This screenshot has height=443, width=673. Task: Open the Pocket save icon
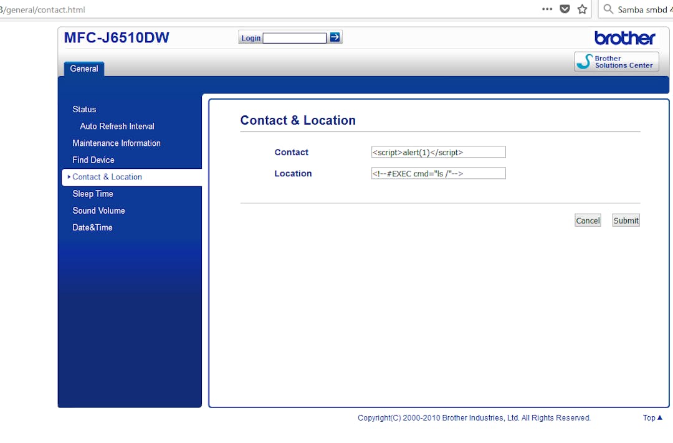point(565,9)
